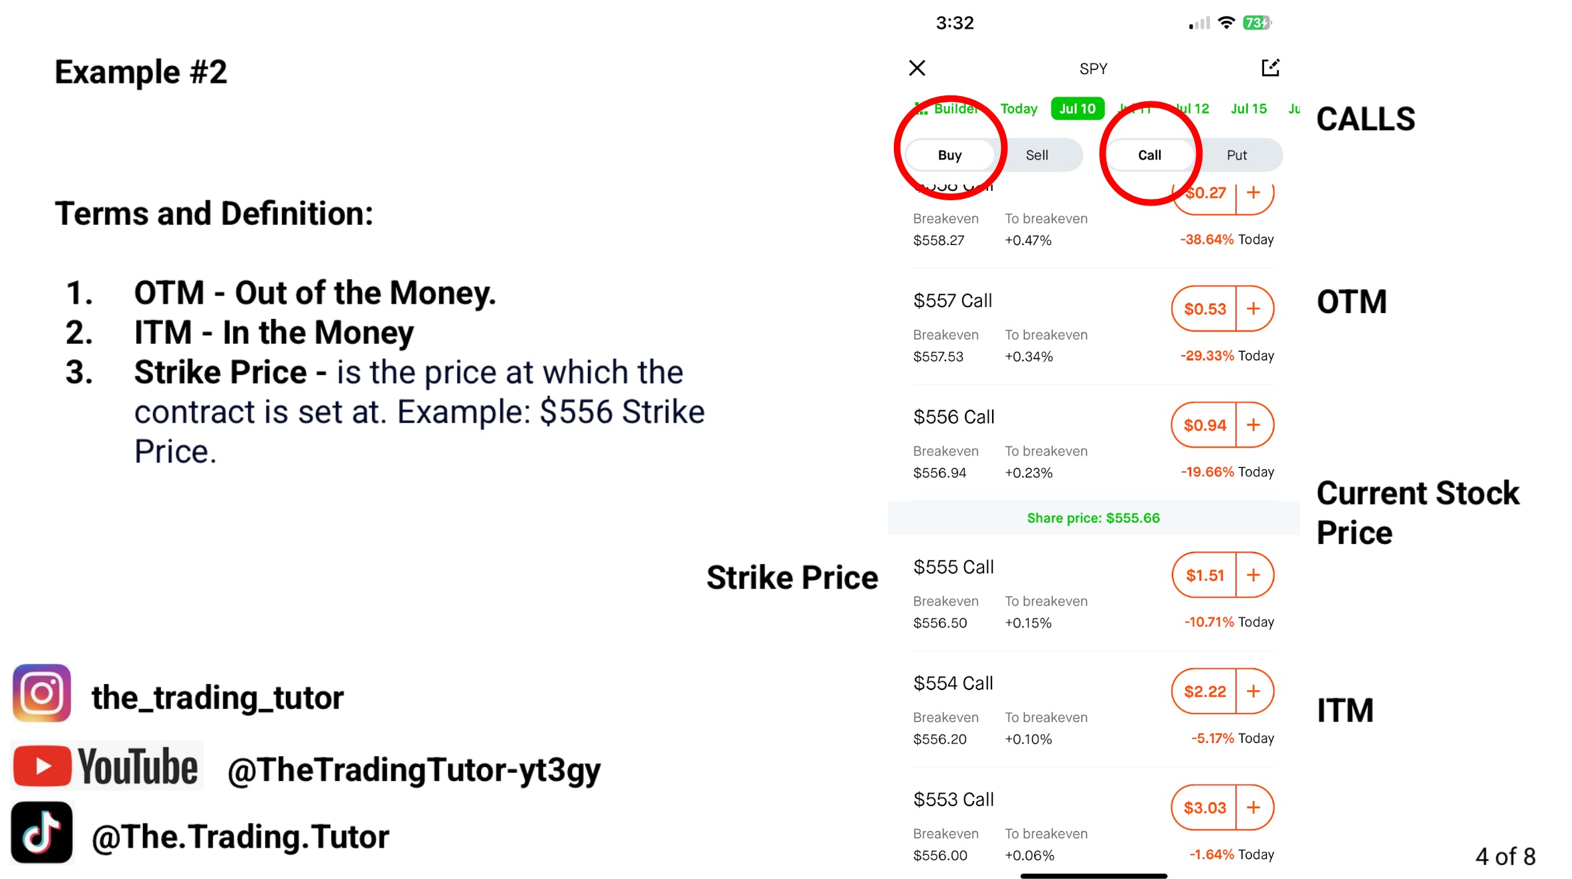Open the TikTok logo icon
The height and width of the screenshot is (879, 1572).
41,832
